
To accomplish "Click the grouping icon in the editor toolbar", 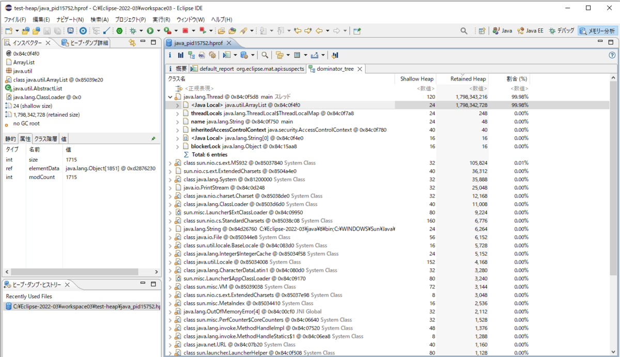I will click(280, 55).
